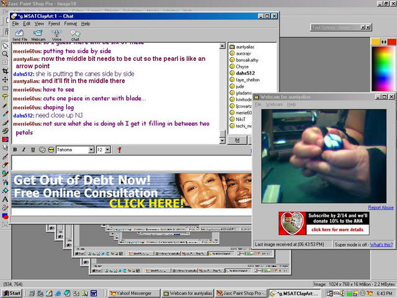397x298 pixels.
Task: Click the AHA subscribe ad banner
Action: click(x=324, y=223)
